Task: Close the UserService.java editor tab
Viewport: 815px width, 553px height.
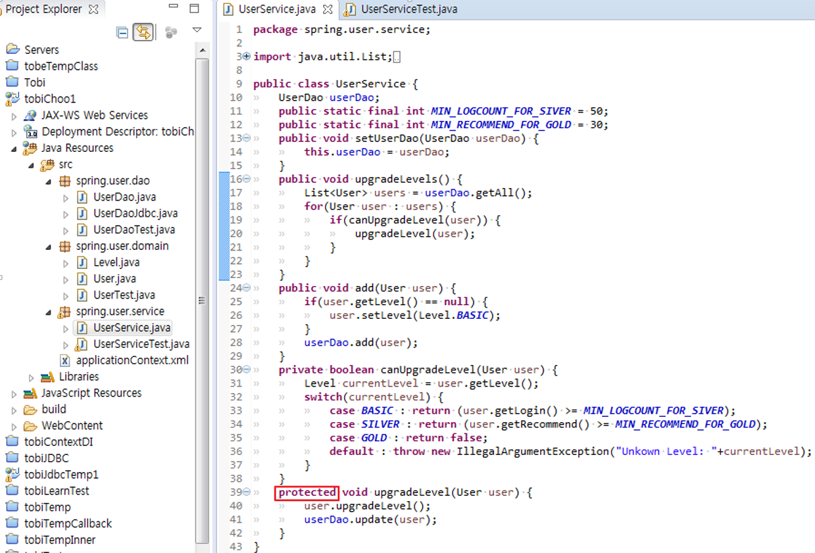Action: (x=328, y=9)
